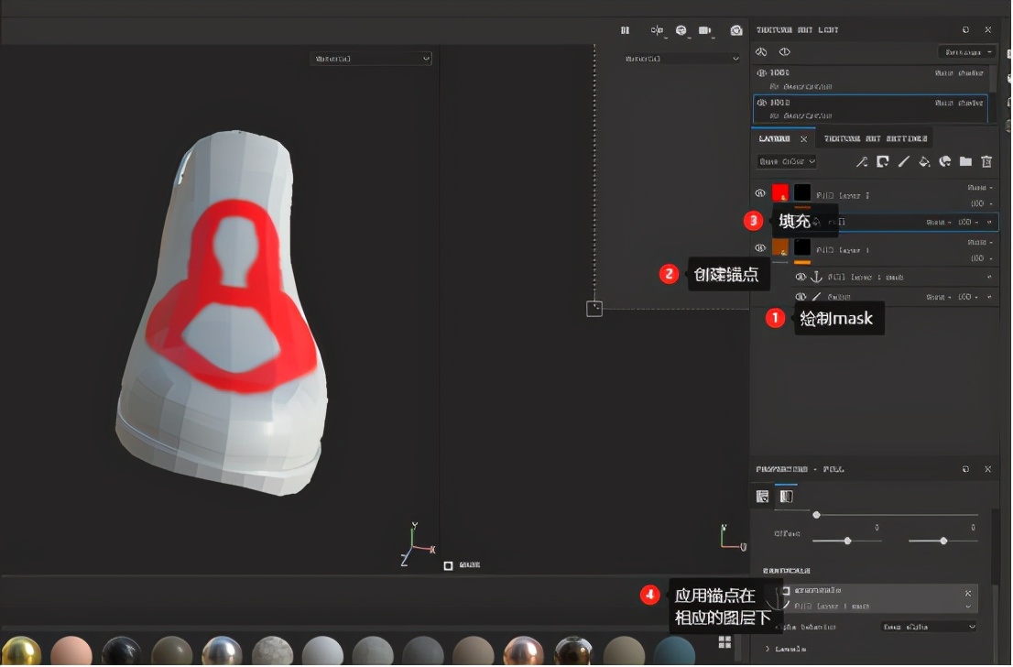
Task: Open the Base Color channel dropdown in Layers
Action: point(787,161)
